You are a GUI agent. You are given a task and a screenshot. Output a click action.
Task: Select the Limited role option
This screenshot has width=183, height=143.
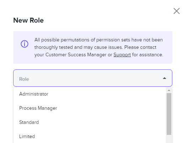pos(90,136)
